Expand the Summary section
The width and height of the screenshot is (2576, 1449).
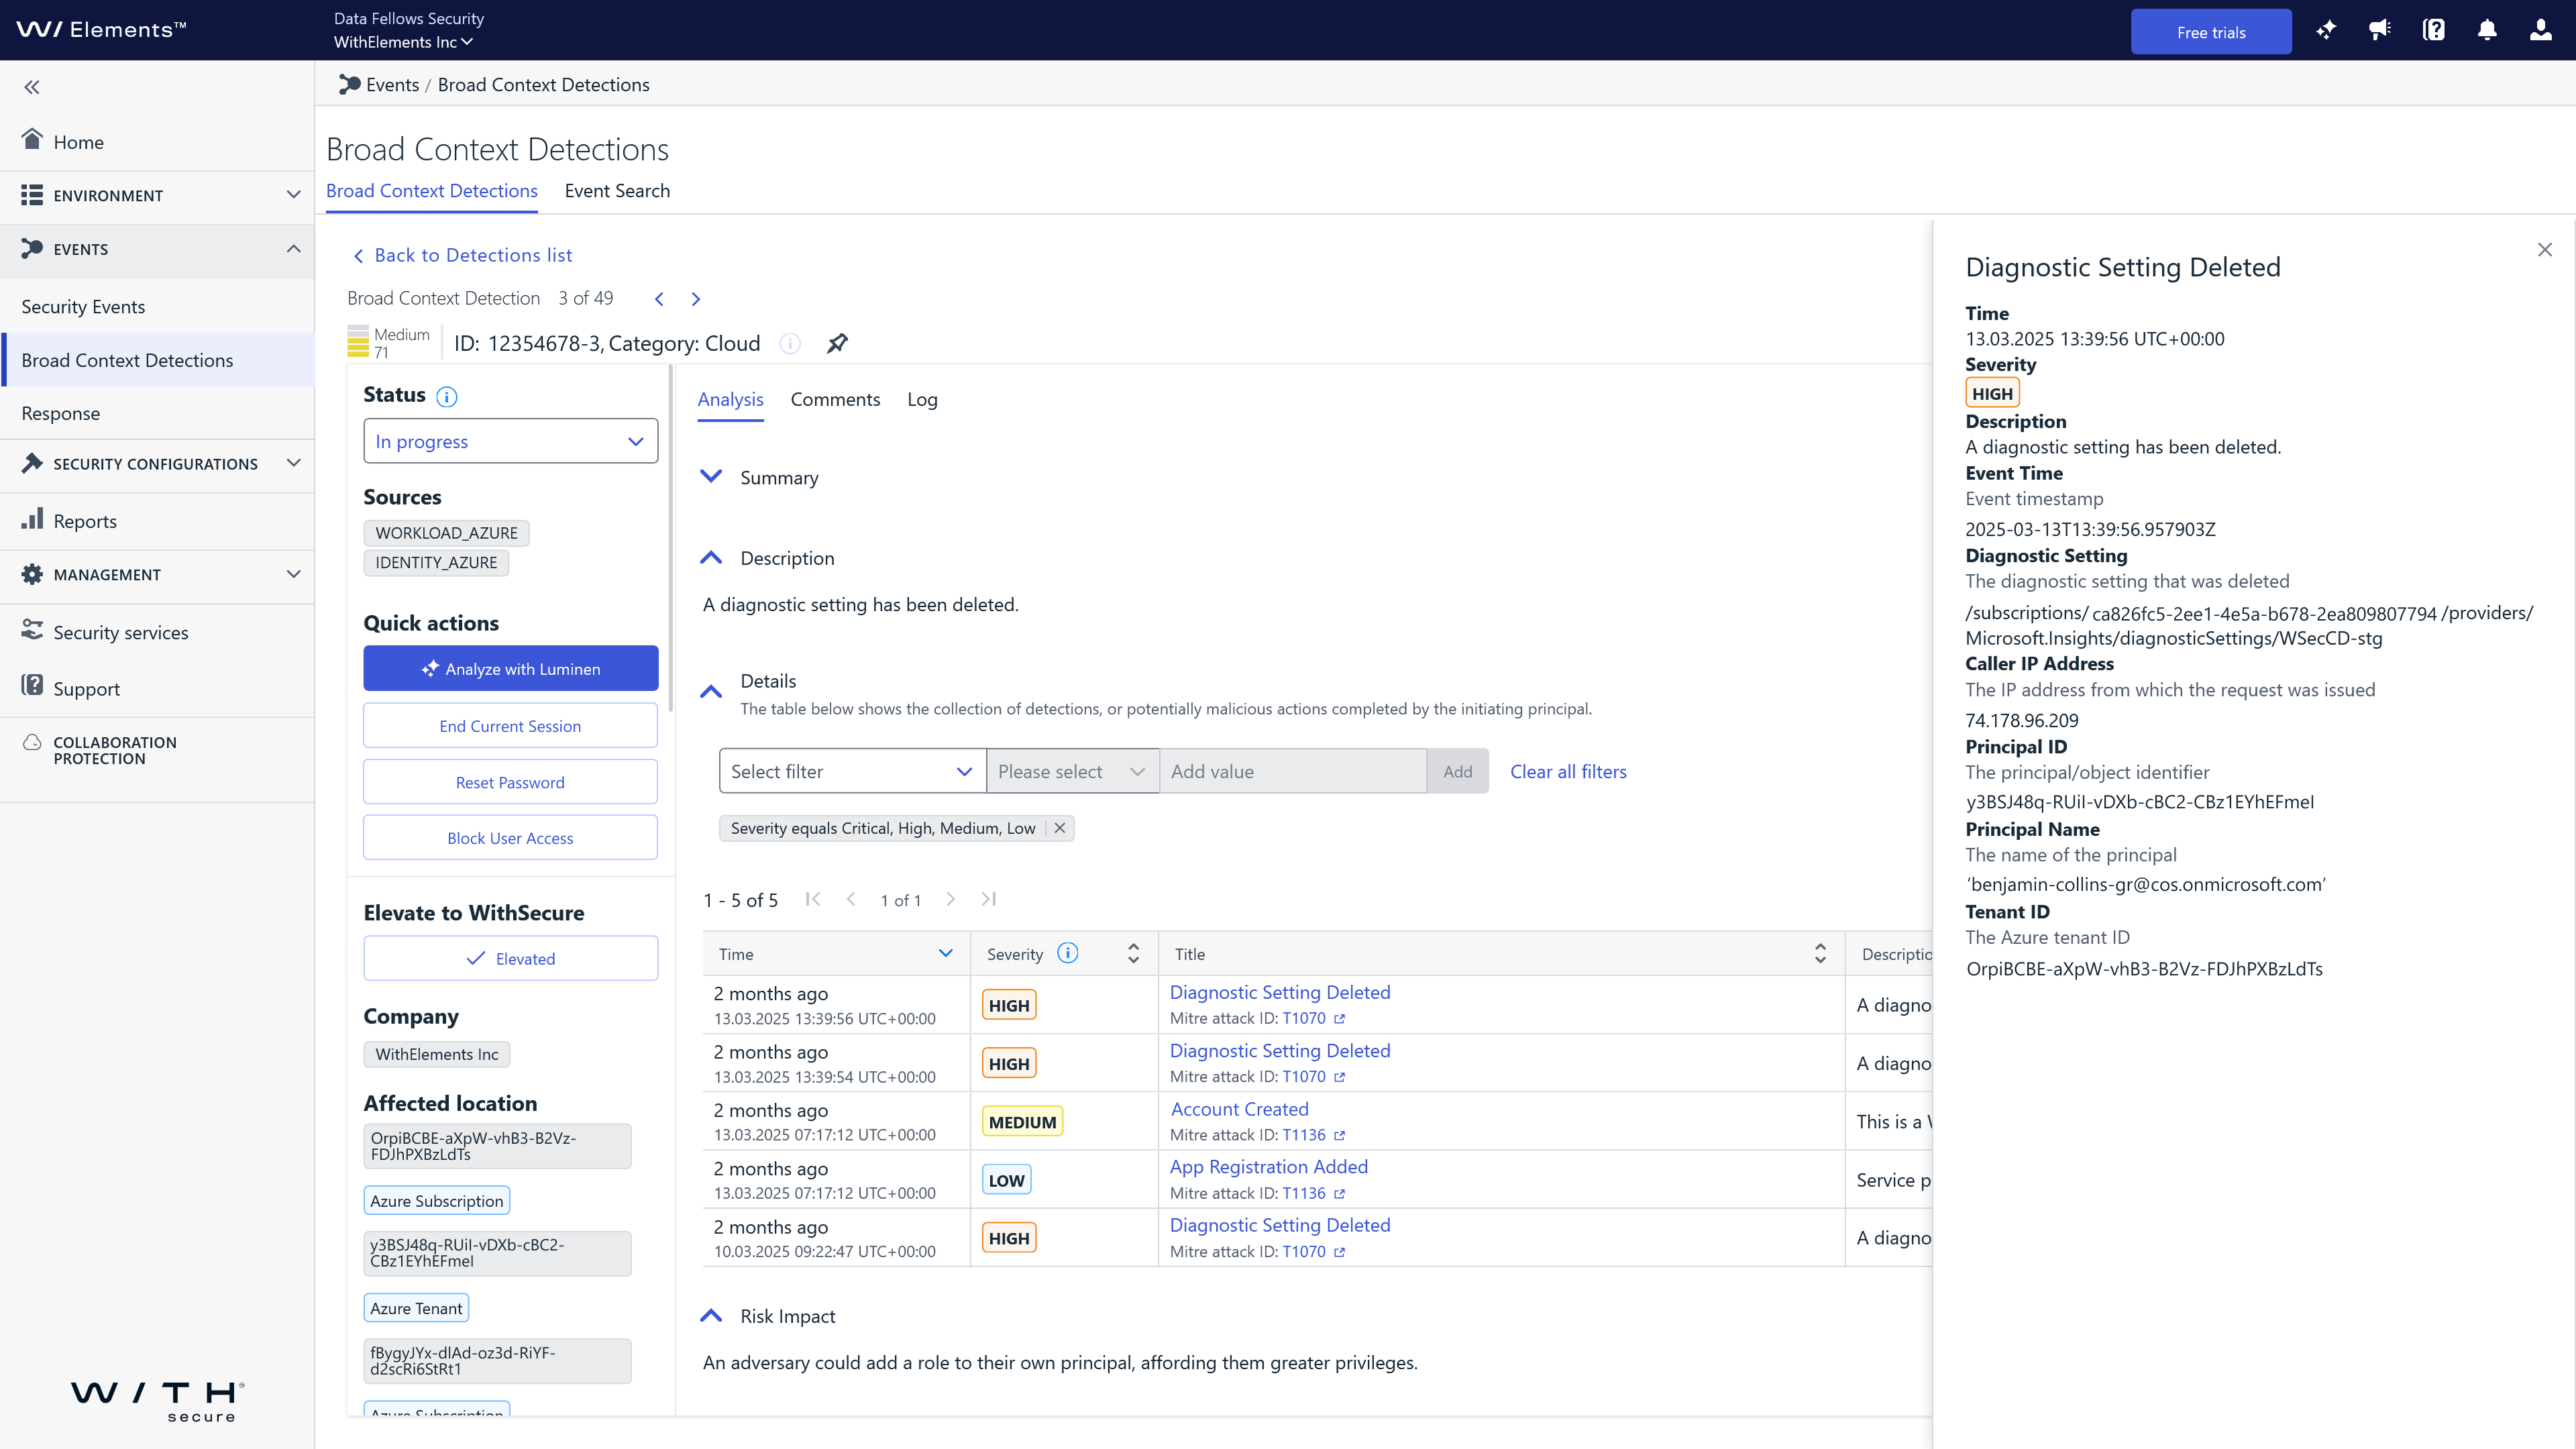pyautogui.click(x=711, y=477)
